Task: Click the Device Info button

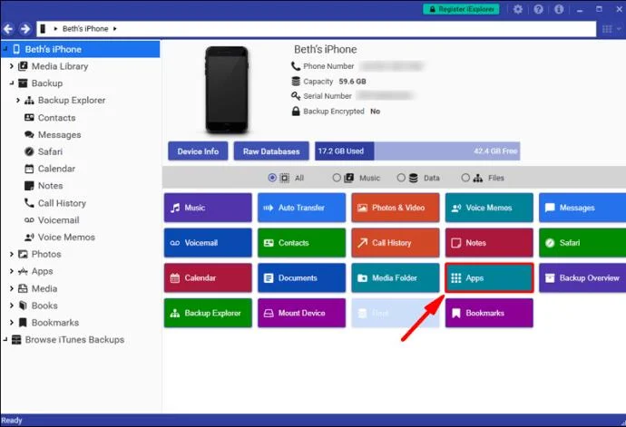Action: pyautogui.click(x=198, y=151)
